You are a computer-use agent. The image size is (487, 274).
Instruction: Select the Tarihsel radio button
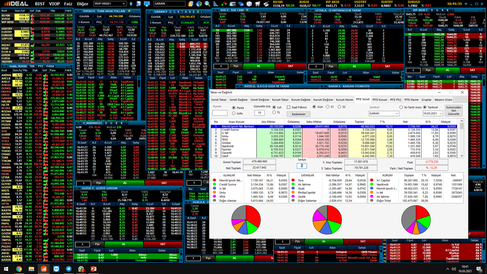425,107
